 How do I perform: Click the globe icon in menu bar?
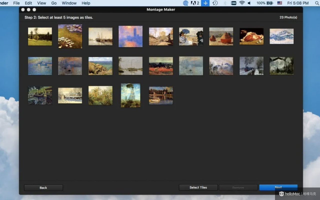click(185, 3)
